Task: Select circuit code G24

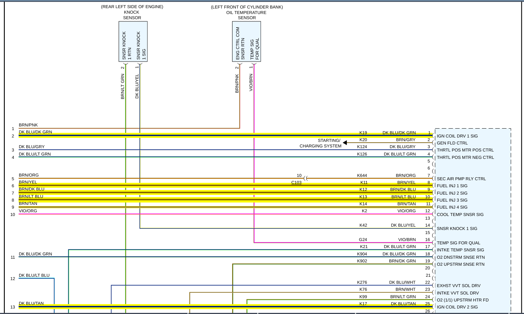Action: click(x=363, y=240)
